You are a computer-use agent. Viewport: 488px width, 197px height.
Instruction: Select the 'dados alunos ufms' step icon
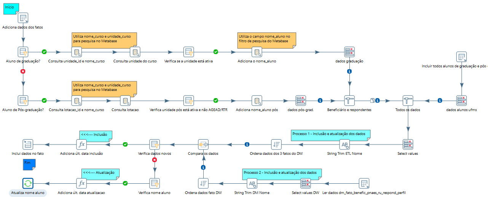[x=462, y=101]
